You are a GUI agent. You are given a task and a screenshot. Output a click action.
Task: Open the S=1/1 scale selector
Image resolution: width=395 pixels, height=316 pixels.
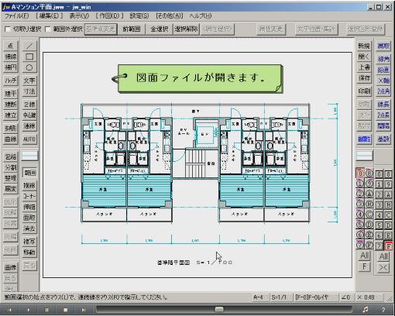[280, 297]
